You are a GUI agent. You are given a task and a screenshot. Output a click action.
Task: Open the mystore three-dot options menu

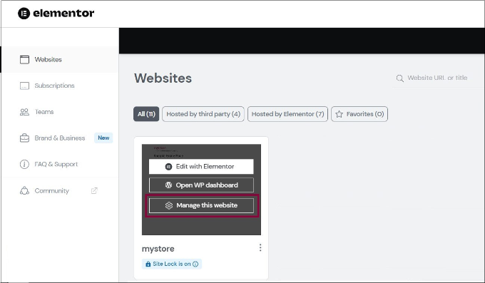pyautogui.click(x=260, y=247)
